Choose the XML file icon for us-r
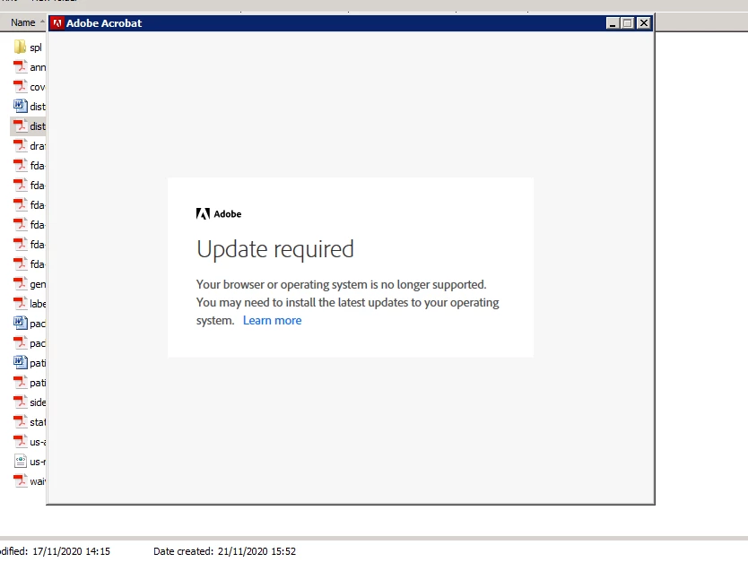Screen dimensions: 748x562 click(20, 461)
